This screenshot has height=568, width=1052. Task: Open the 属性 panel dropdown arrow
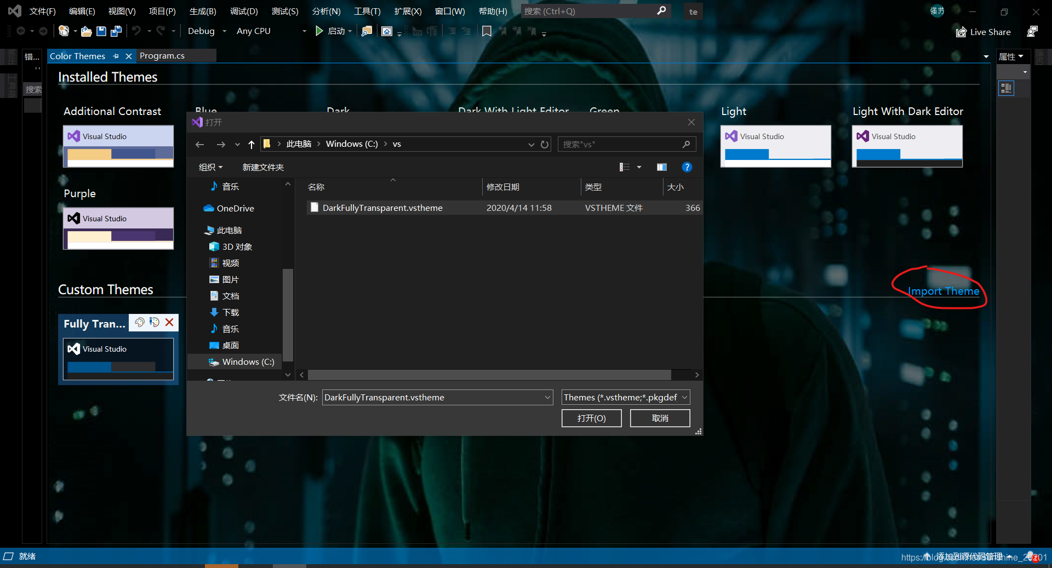(x=1021, y=56)
